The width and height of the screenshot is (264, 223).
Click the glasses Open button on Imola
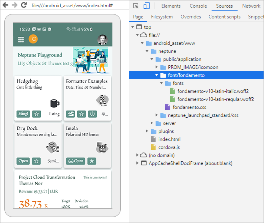coord(76,161)
